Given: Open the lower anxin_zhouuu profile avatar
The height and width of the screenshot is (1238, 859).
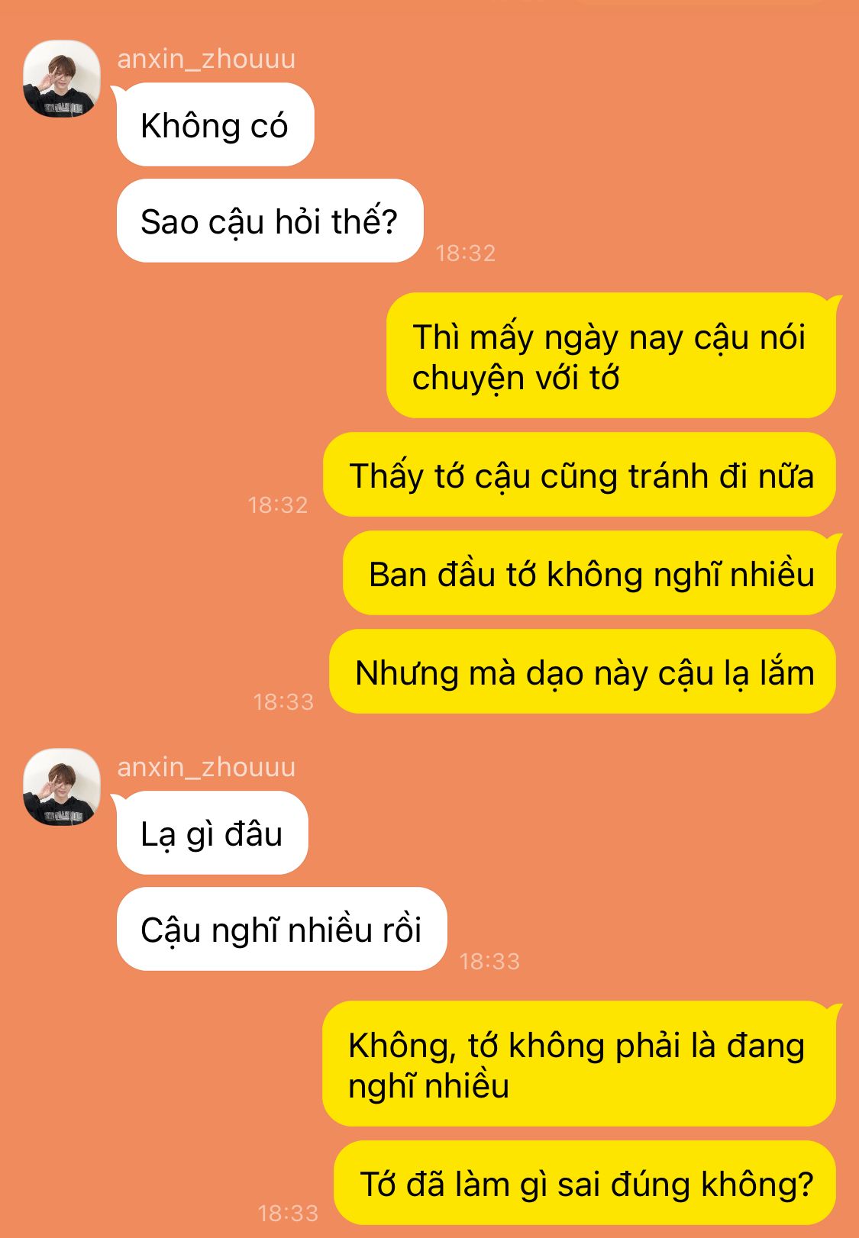Looking at the screenshot, I should pyautogui.click(x=62, y=787).
